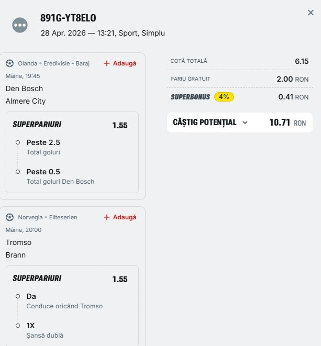Image resolution: width=321 pixels, height=346 pixels.
Task: Click the soccer ball icon beside Norvegia
Action: pos(10,217)
